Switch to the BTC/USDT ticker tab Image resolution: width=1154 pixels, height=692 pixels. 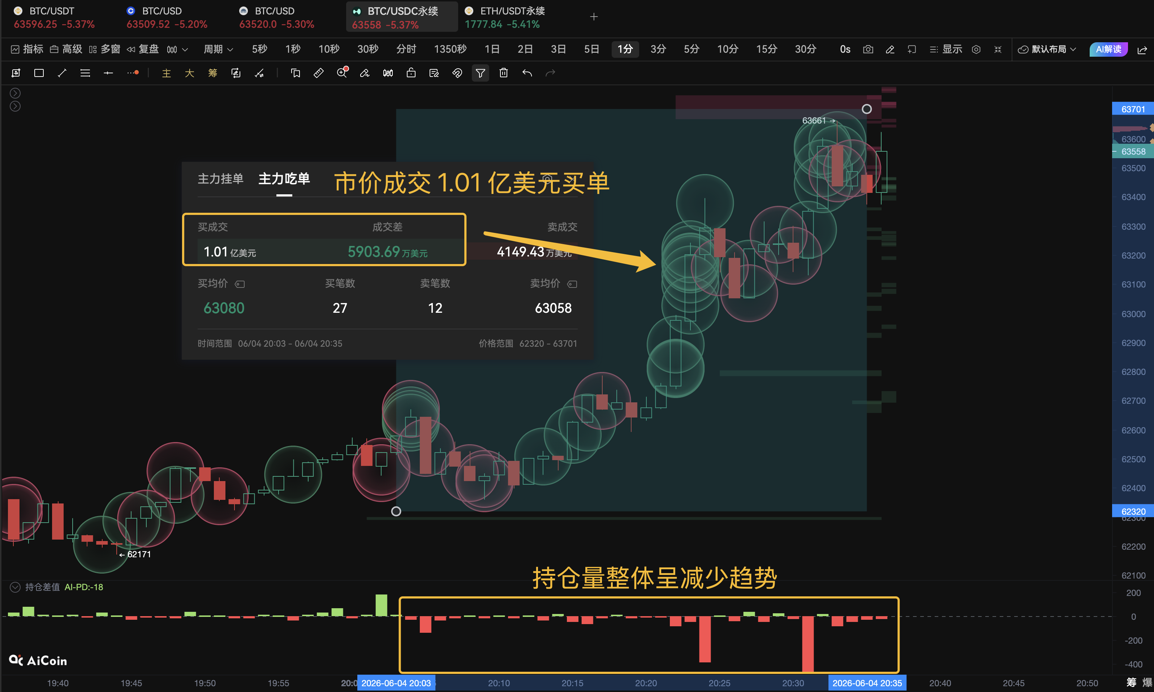click(54, 17)
